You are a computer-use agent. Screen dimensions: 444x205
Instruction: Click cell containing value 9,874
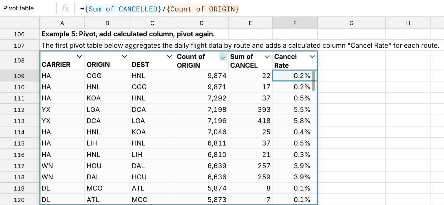coord(201,76)
